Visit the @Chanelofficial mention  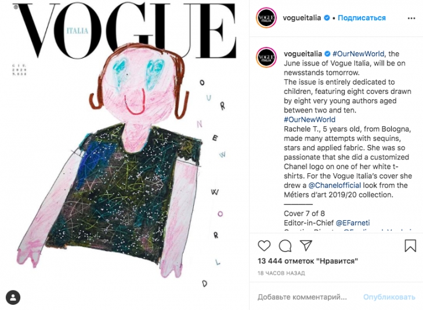335,185
